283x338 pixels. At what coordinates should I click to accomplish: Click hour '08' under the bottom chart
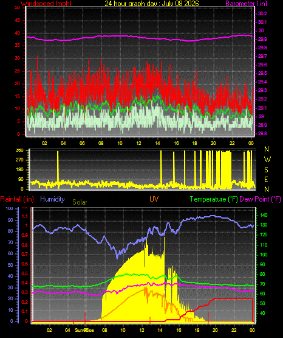click(x=104, y=330)
